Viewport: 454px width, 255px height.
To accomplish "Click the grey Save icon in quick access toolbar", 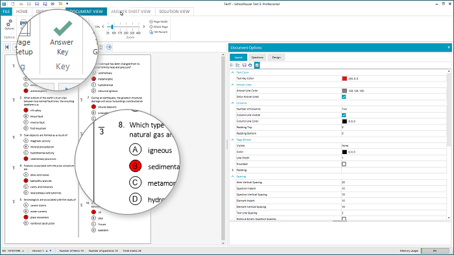I will coord(29,4).
